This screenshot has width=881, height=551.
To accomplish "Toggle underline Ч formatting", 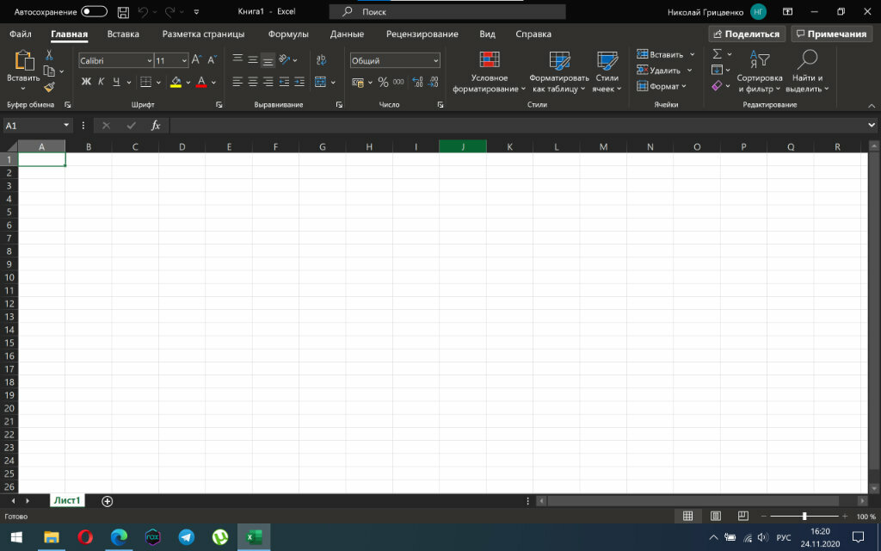I will 116,82.
